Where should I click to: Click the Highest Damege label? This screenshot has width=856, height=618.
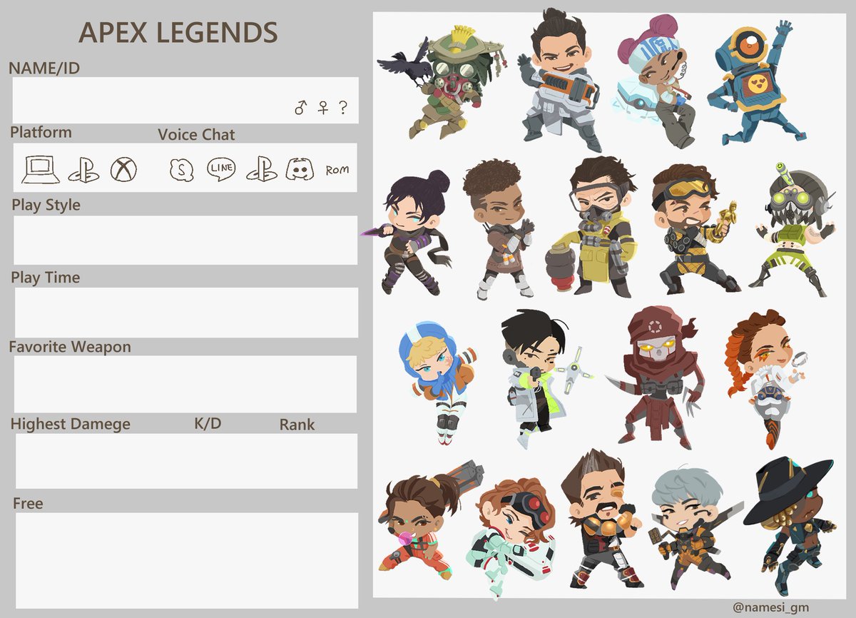coord(71,425)
